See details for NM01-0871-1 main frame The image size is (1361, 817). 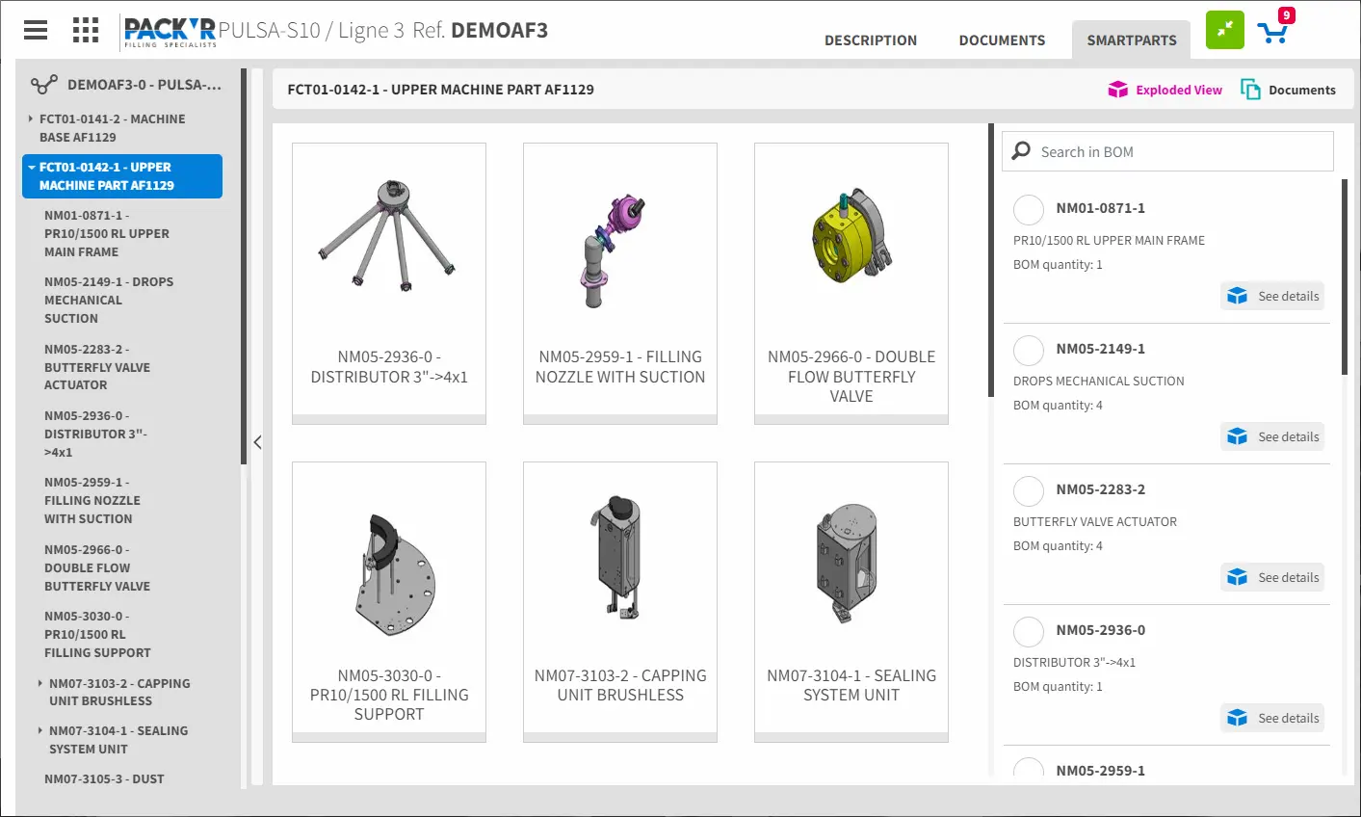pyautogui.click(x=1272, y=296)
